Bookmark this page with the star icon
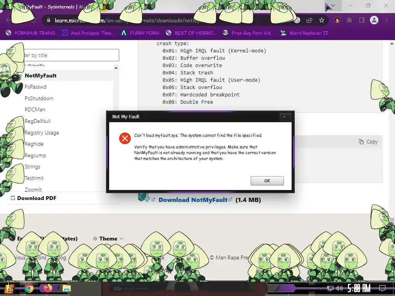 (322, 20)
